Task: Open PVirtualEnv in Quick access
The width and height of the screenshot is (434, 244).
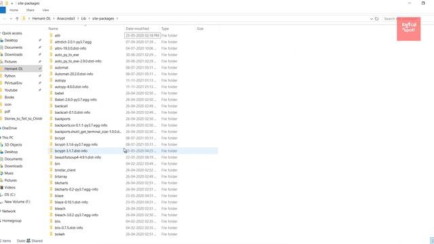Action: (x=14, y=83)
